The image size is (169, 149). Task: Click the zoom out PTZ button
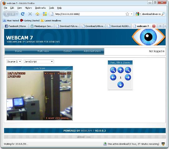[x=113, y=70]
